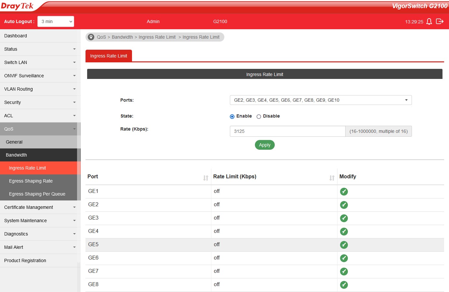Click modify icon in GE7 row

click(344, 272)
